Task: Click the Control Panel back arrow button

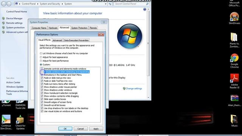Action: pos(3,4)
